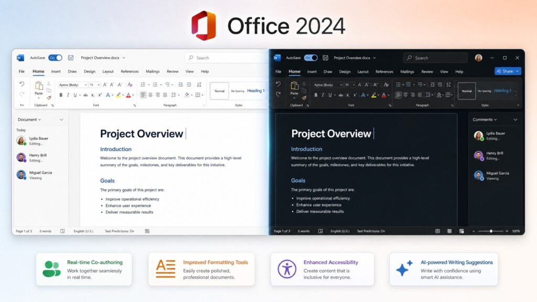
Task: Click the proofing book icon in the light status bar
Action: point(62,231)
